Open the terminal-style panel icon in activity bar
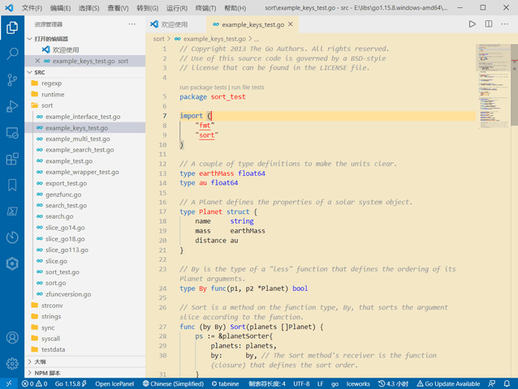The height and width of the screenshot is (389, 518). (x=12, y=212)
